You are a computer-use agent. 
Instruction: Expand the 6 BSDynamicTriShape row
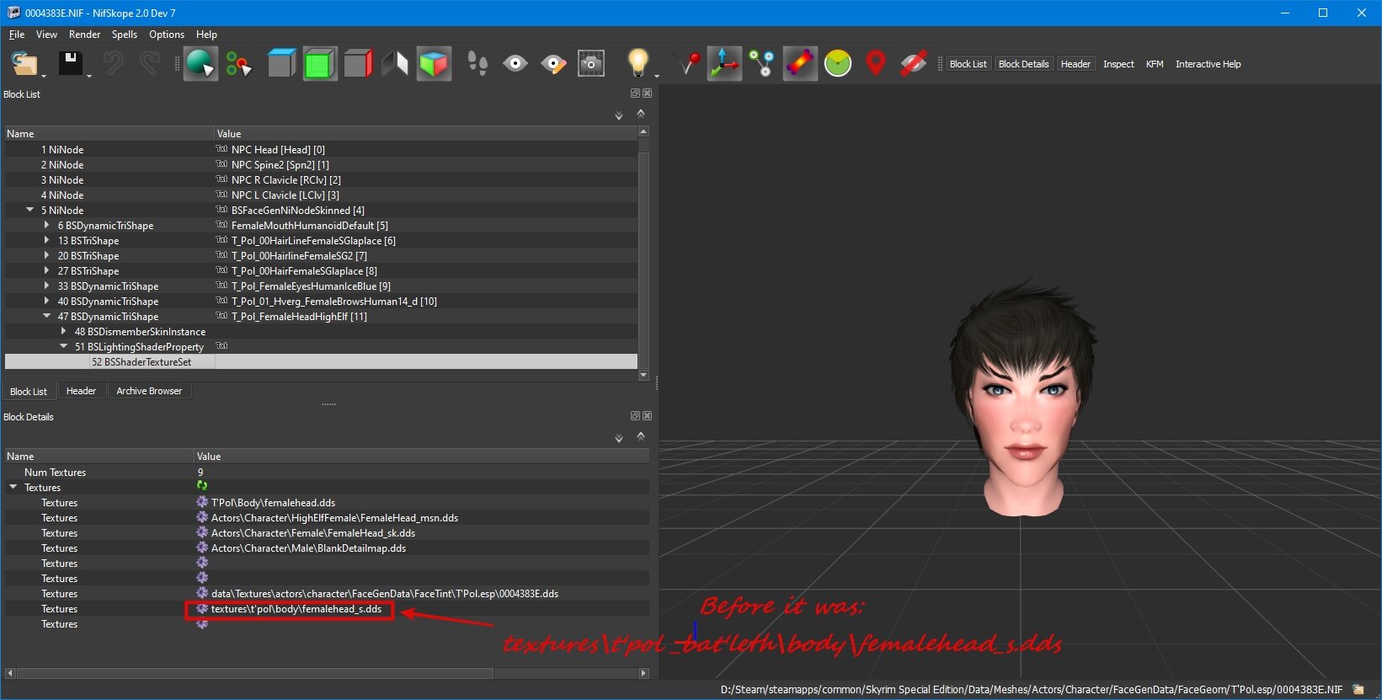pyautogui.click(x=46, y=225)
